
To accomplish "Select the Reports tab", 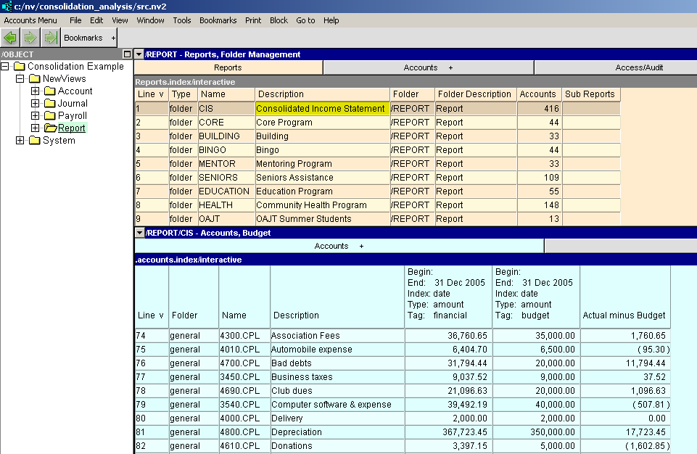I will click(x=228, y=67).
